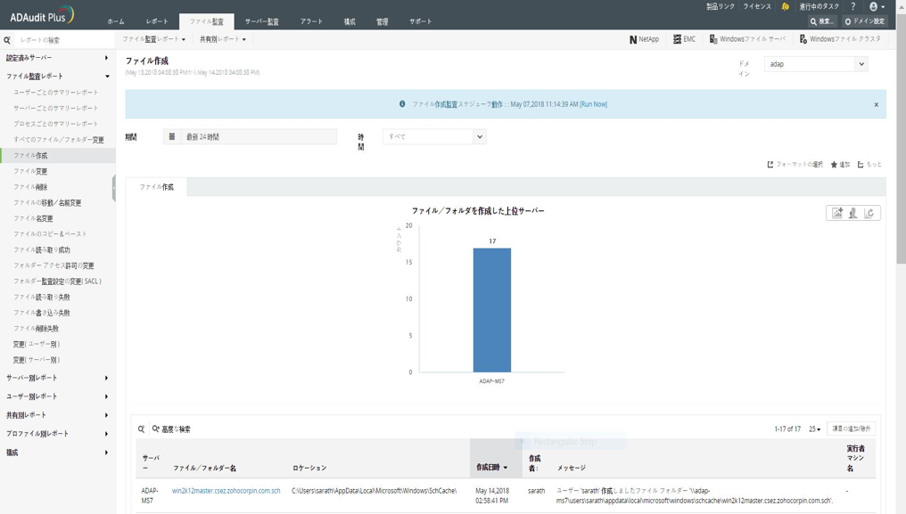This screenshot has width=906, height=514.
Task: Click the ドメイン設定 button
Action: pyautogui.click(x=864, y=21)
